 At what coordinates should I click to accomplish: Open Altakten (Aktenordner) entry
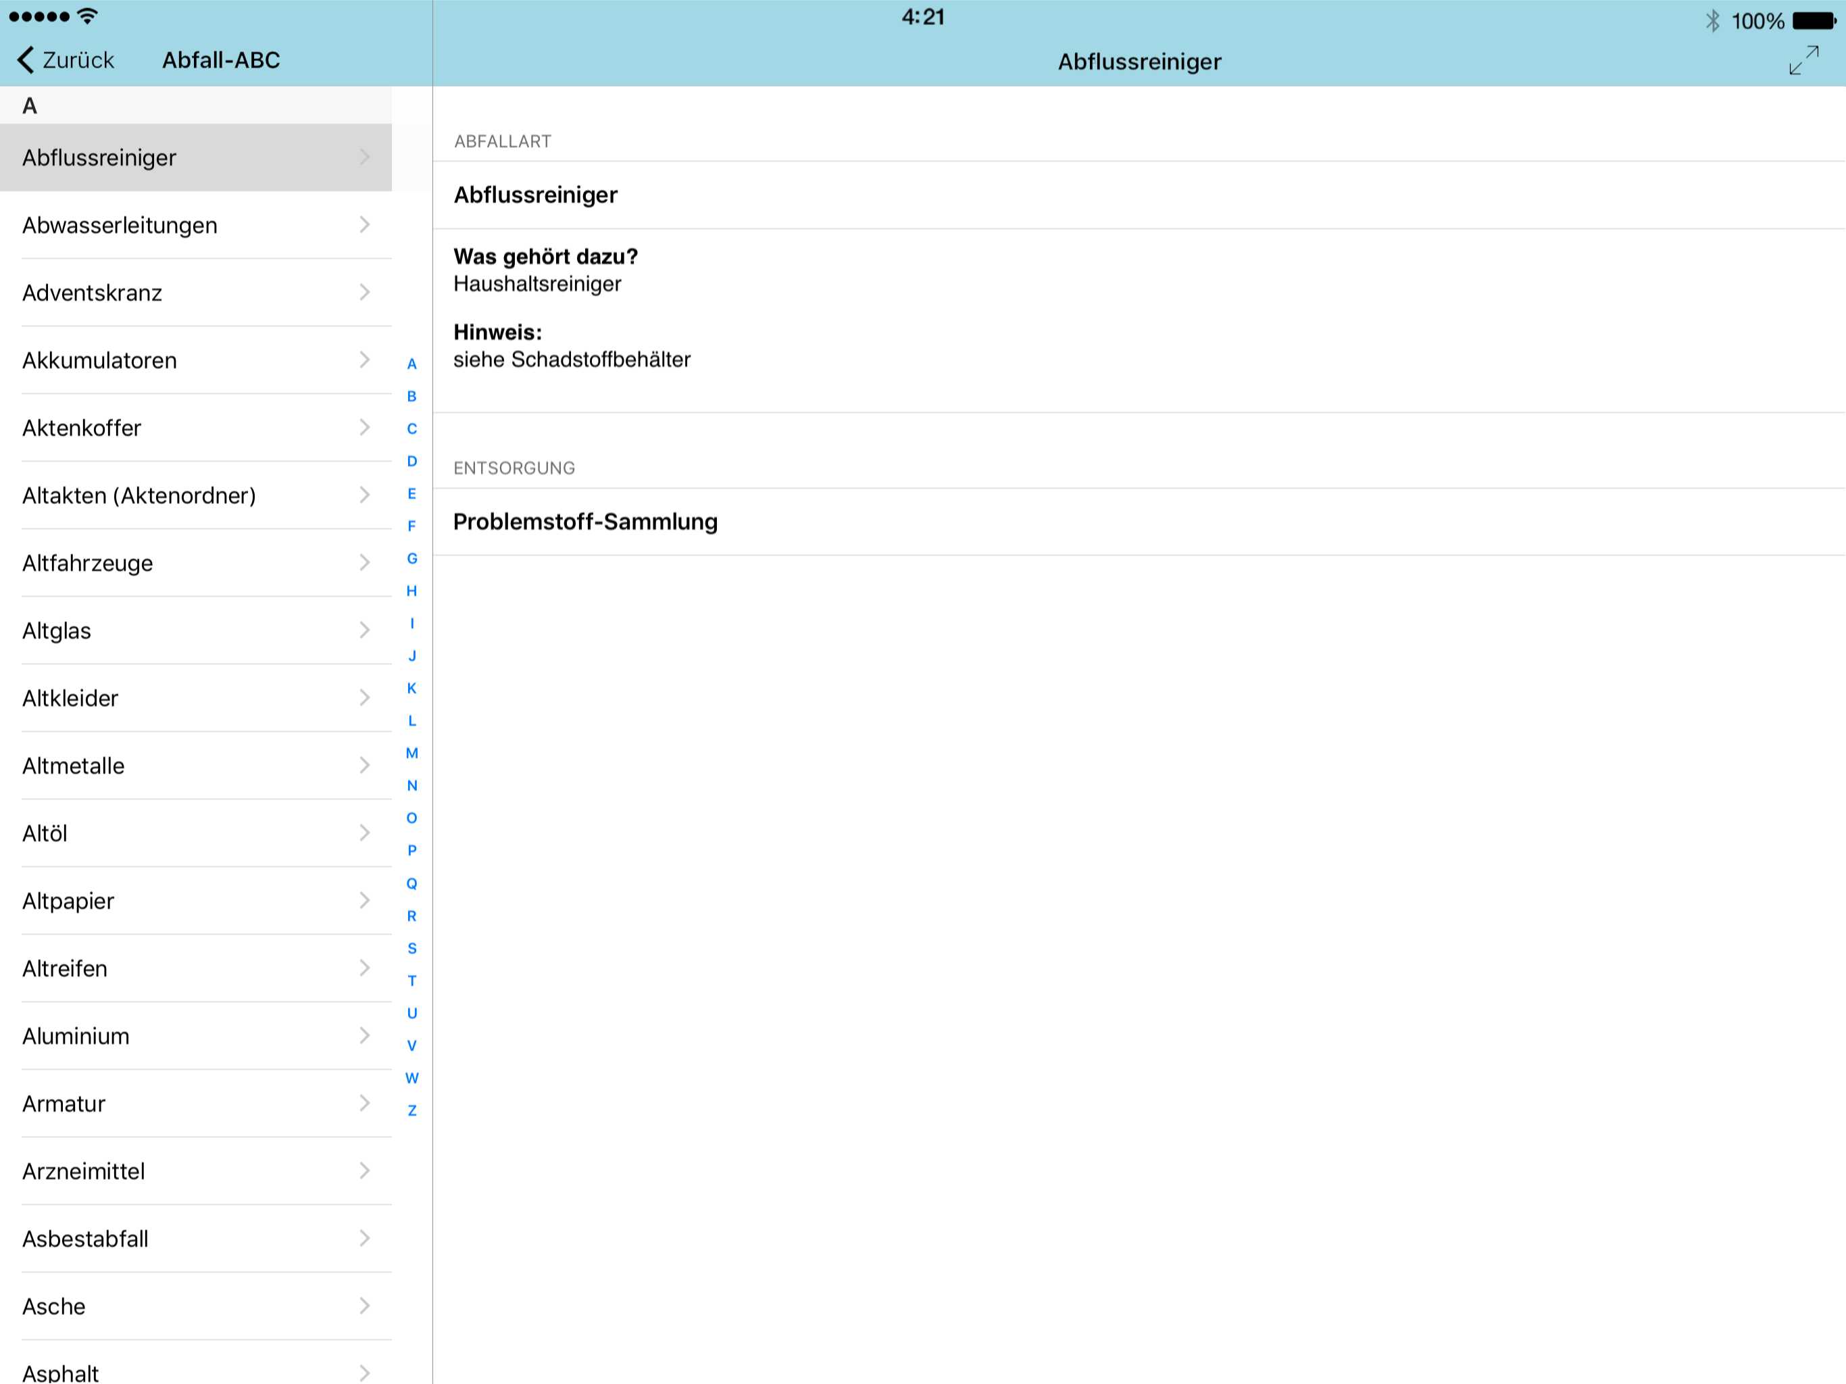(x=195, y=496)
